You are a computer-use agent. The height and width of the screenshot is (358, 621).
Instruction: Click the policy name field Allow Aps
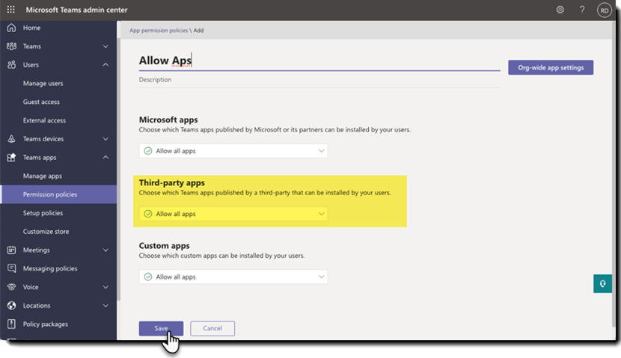click(x=319, y=61)
